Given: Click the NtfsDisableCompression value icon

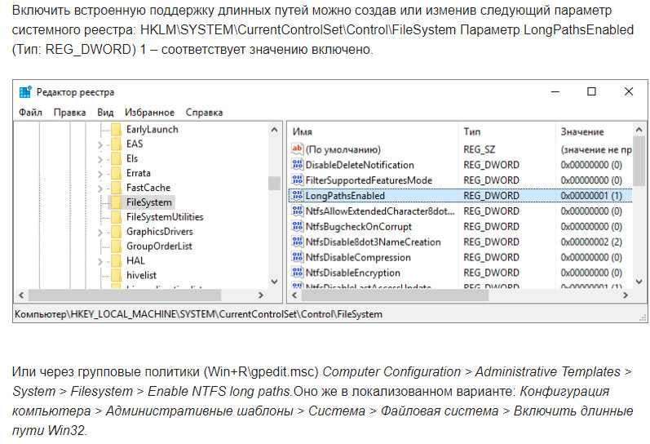Looking at the screenshot, I should [297, 258].
